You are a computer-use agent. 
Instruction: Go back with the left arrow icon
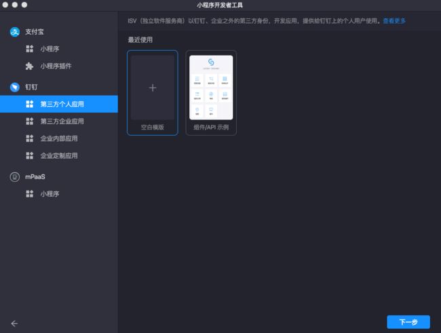click(x=14, y=324)
